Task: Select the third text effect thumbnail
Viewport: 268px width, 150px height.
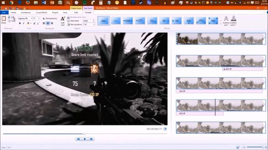Action: [128, 21]
